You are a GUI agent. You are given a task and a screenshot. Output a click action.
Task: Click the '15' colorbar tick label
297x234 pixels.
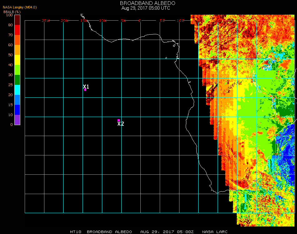tap(10, 105)
